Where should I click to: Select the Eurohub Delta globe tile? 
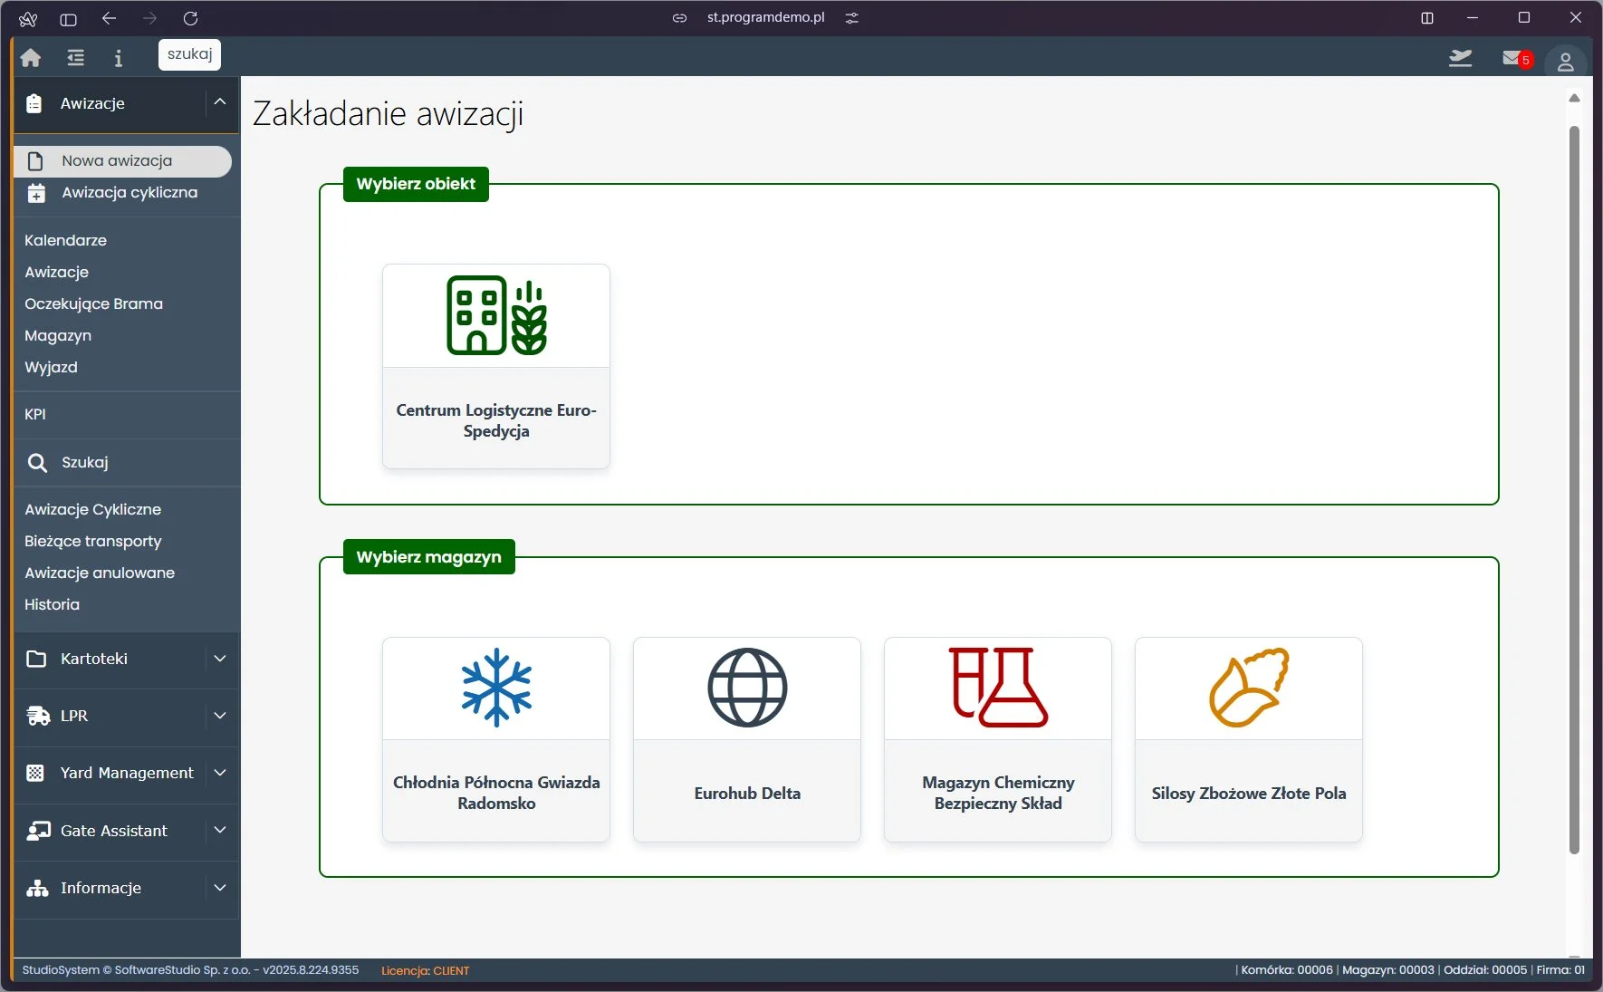[747, 739]
